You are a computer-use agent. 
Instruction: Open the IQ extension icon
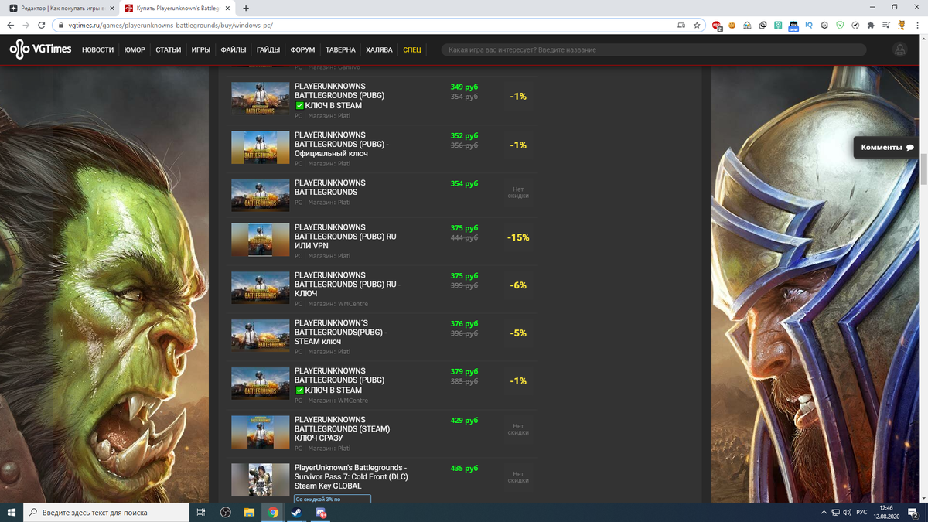coord(809,25)
